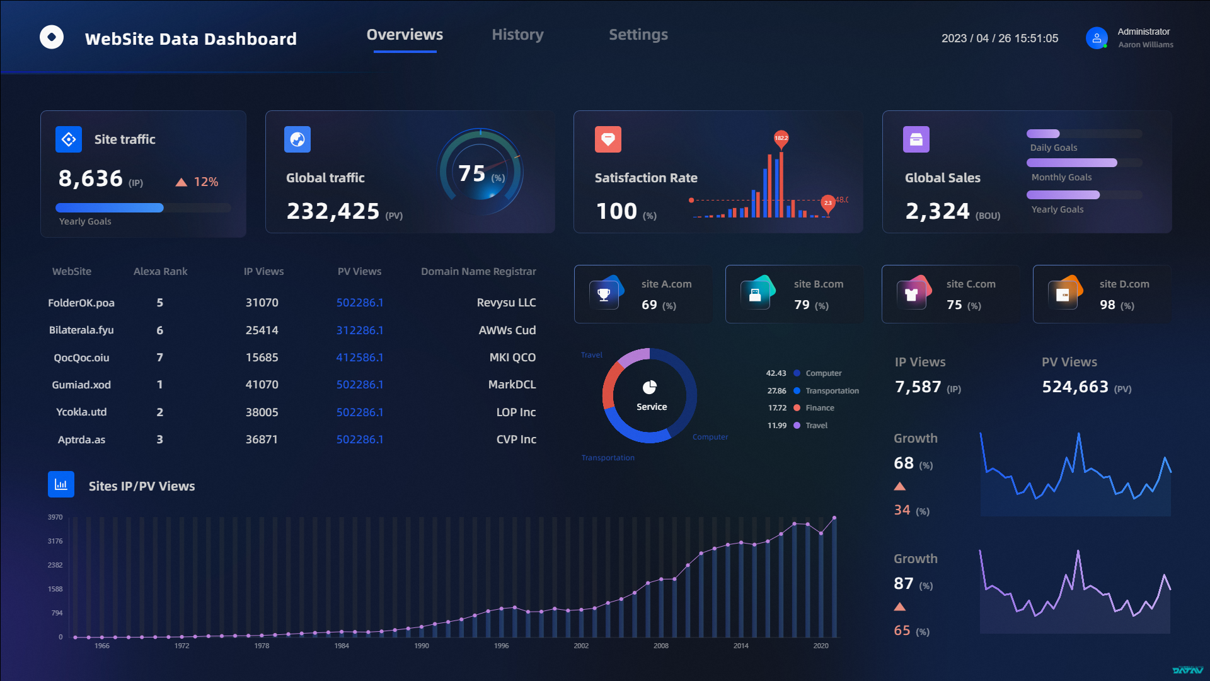Screen dimensions: 1210x681
Task: Select the Gumiad.xod website name
Action: [81, 385]
